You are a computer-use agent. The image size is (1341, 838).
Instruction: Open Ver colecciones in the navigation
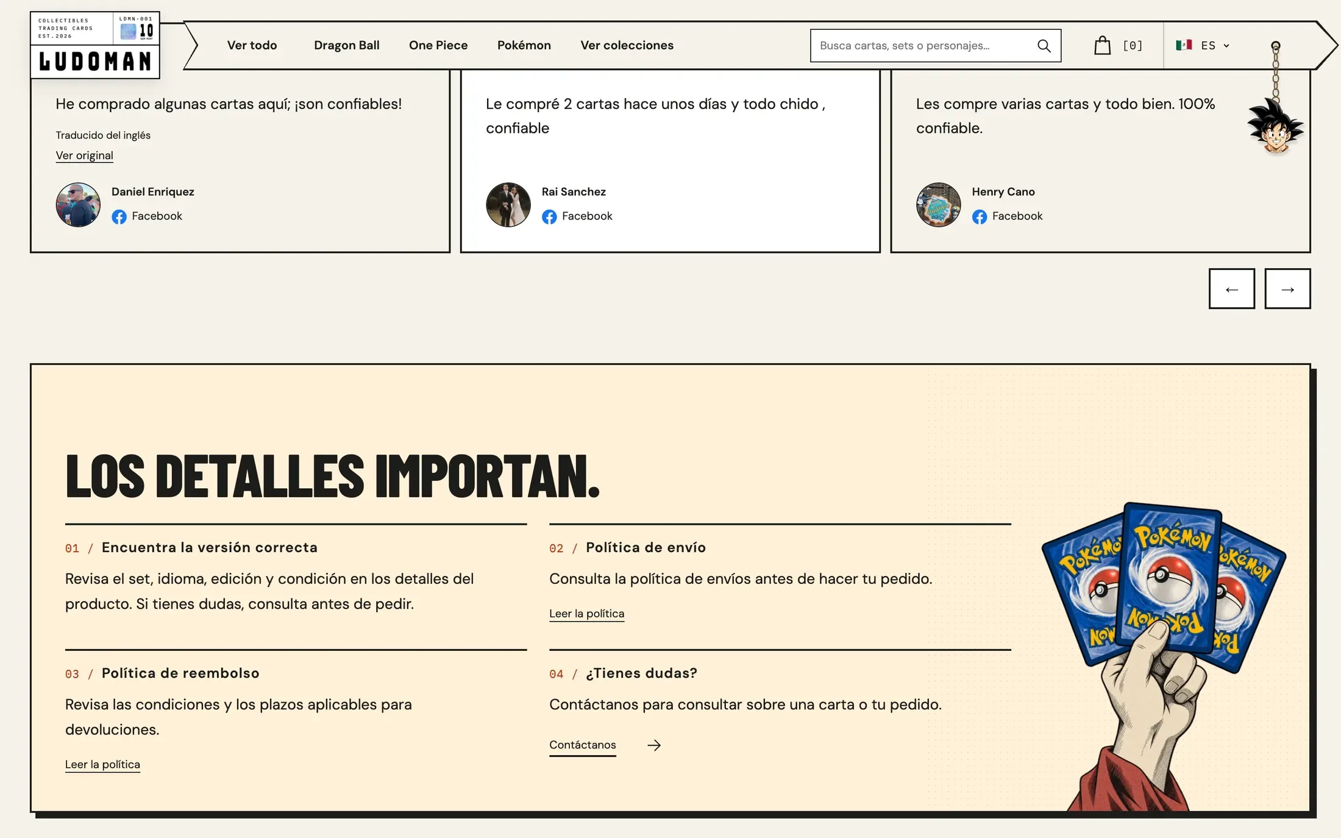coord(627,45)
